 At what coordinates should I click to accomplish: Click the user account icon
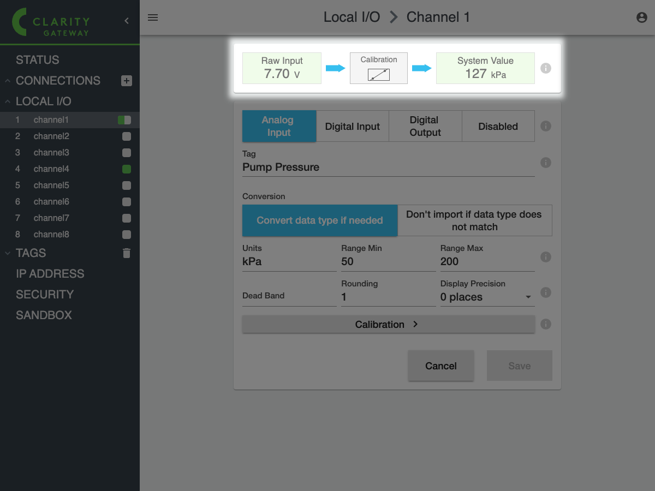click(x=641, y=17)
